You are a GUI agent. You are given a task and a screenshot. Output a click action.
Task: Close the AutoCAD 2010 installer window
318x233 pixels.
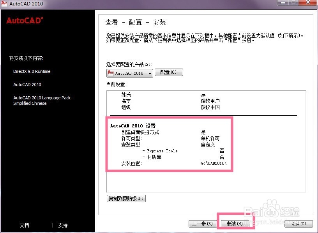click(x=308, y=2)
